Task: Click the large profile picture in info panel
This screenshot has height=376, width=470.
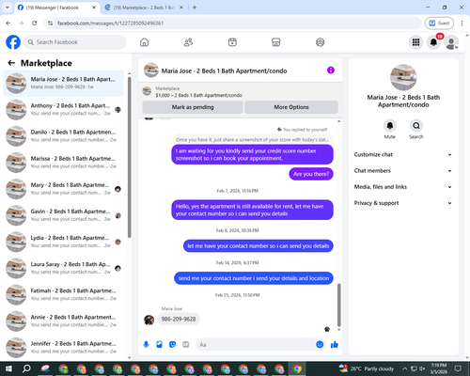Action: [x=403, y=77]
